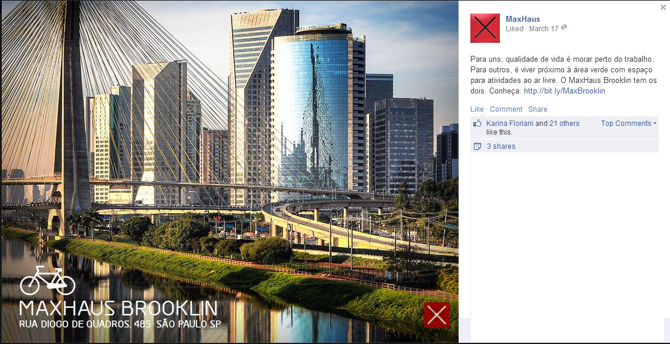The width and height of the screenshot is (670, 344).
Task: Toggle the Liked status under MaxHaus
Action: [x=515, y=29]
